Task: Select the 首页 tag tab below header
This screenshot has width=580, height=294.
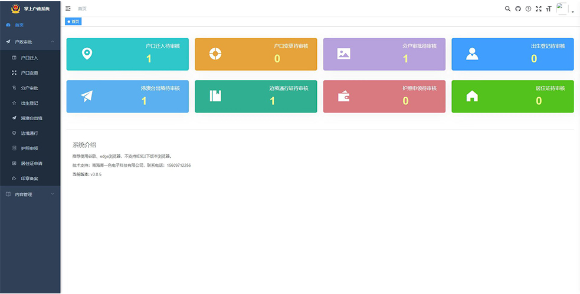Action: (73, 21)
